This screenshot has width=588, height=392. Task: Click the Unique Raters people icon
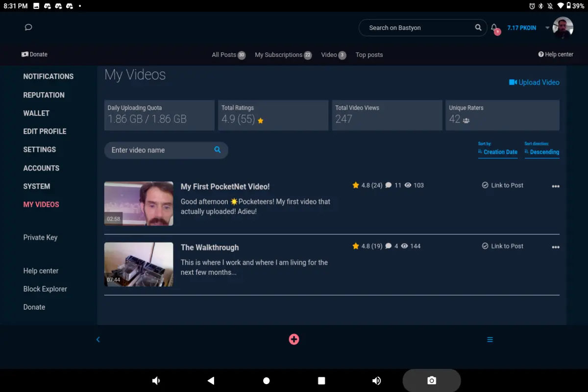pos(466,121)
